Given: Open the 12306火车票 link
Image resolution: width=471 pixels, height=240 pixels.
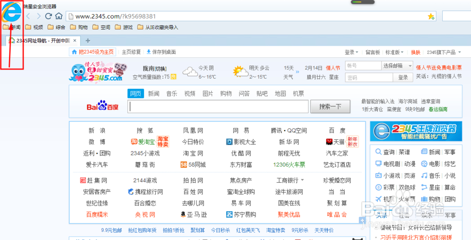Looking at the screenshot, I should 289,165.
